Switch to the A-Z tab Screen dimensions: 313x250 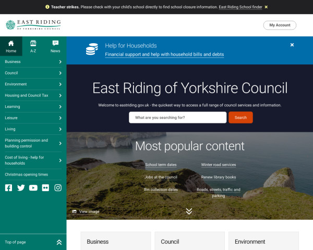coord(33,46)
